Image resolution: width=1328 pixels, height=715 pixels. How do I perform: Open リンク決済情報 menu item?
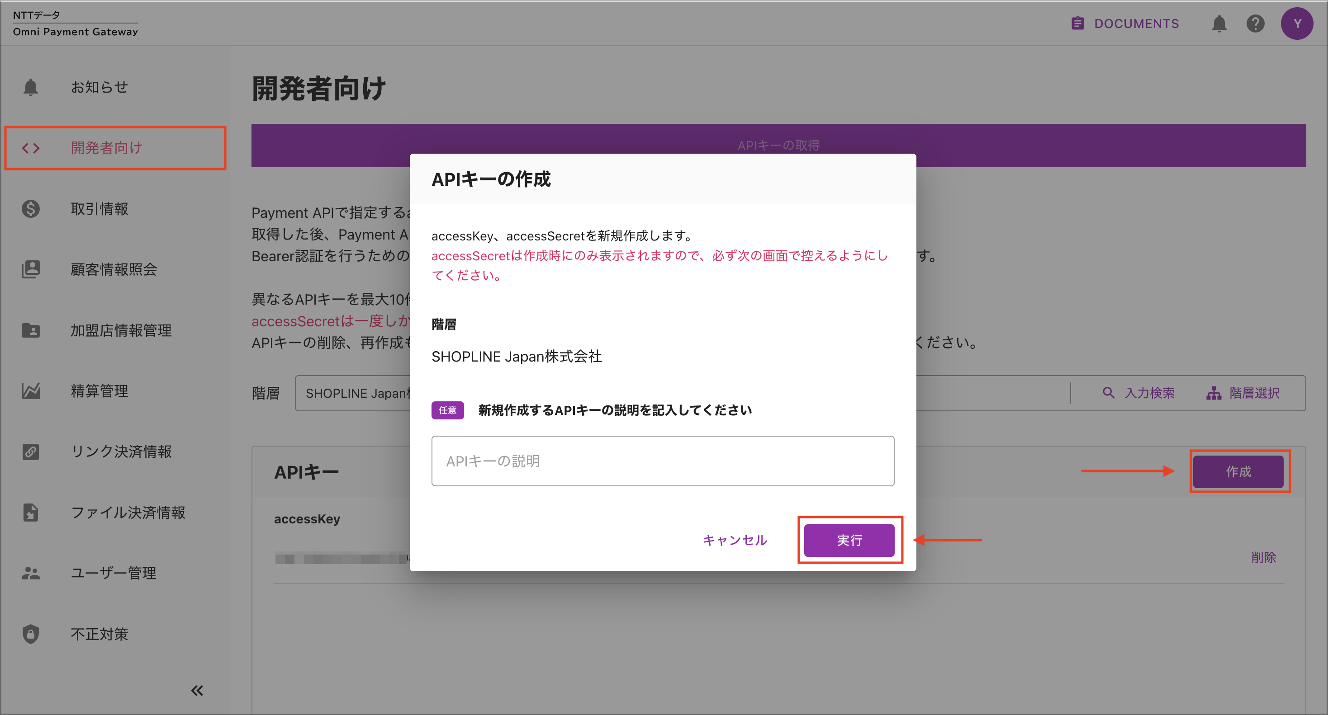point(115,452)
